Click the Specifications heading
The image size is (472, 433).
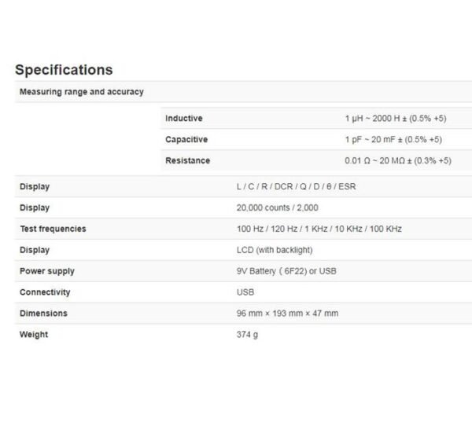64,70
